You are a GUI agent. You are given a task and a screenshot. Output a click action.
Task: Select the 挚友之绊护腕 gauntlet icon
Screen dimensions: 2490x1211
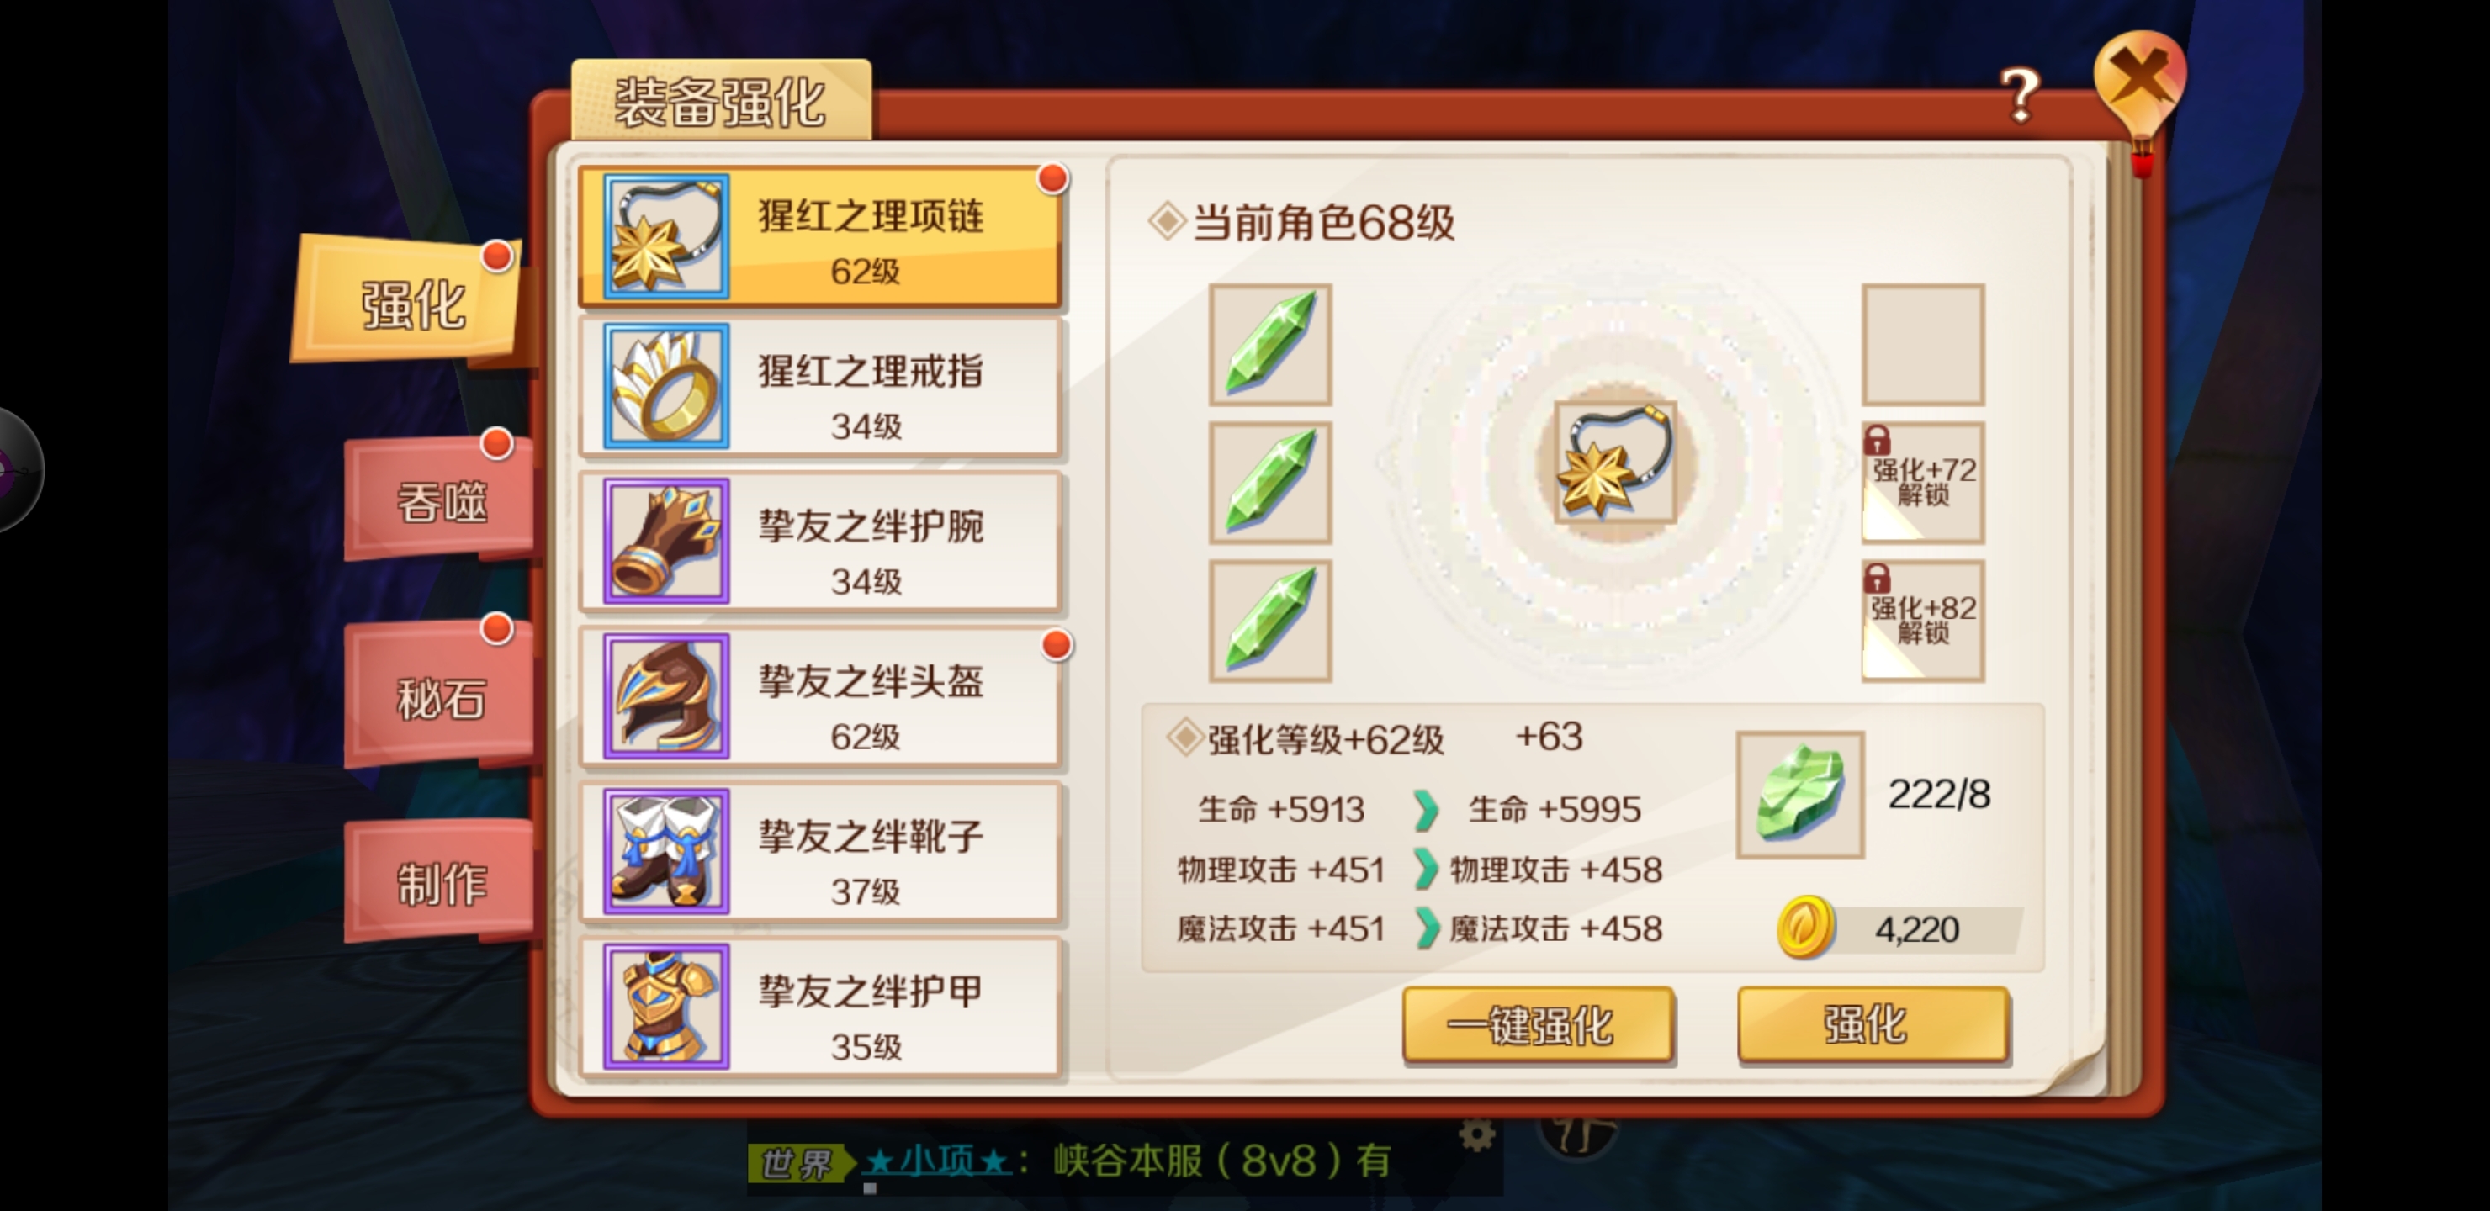pyautogui.click(x=666, y=542)
